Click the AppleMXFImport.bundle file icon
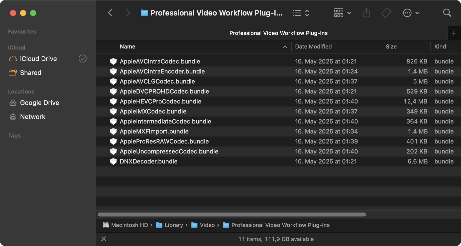461x246 pixels. click(x=113, y=131)
